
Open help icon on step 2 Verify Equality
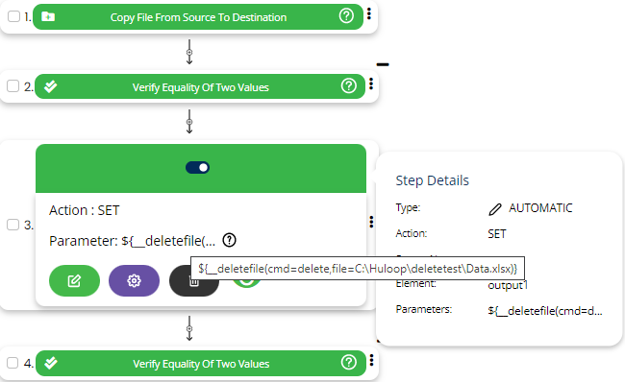(348, 85)
